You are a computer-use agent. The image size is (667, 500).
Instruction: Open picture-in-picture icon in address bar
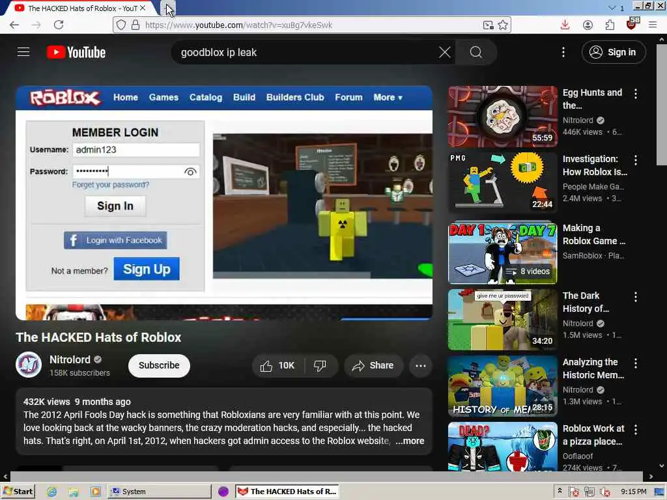pyautogui.click(x=488, y=25)
